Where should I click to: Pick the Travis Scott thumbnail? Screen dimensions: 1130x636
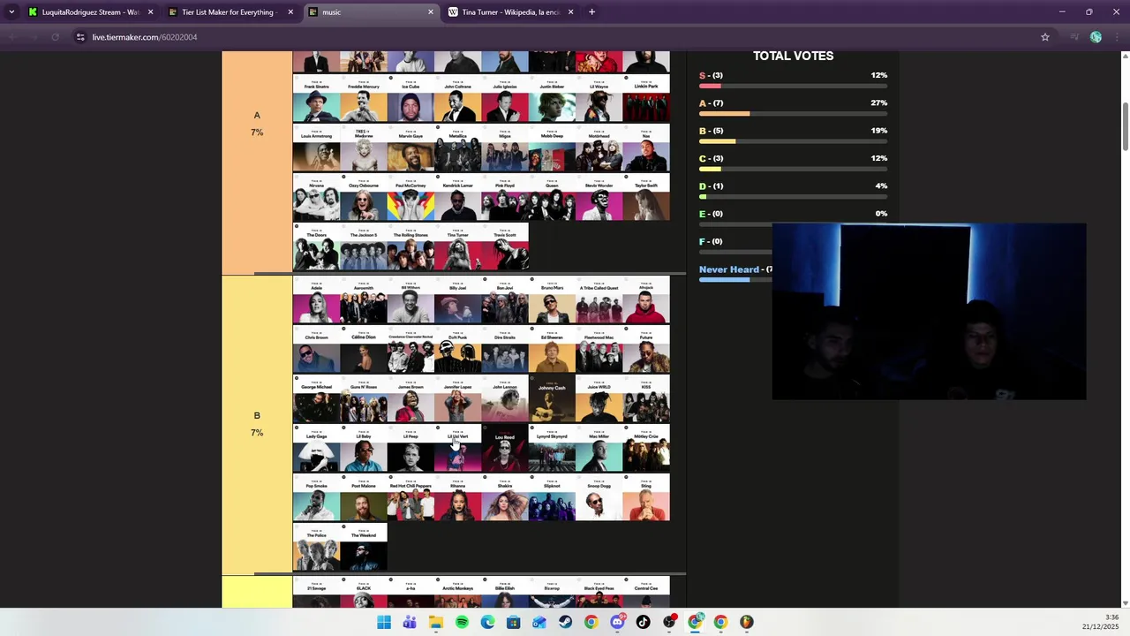click(505, 247)
